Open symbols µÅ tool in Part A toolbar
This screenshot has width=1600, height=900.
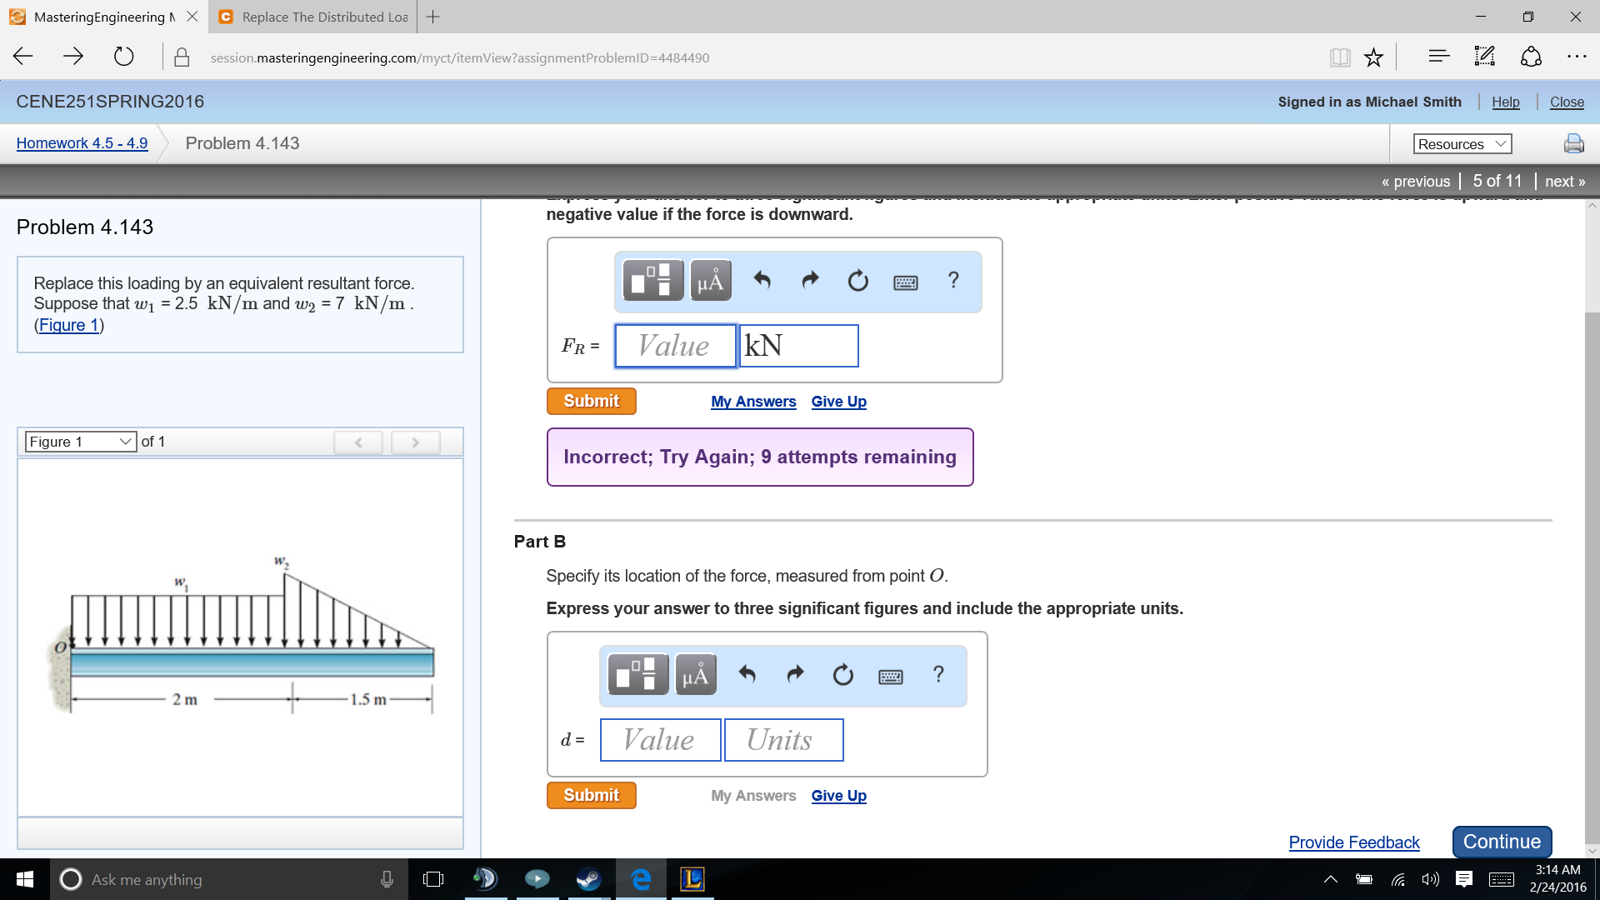click(711, 280)
